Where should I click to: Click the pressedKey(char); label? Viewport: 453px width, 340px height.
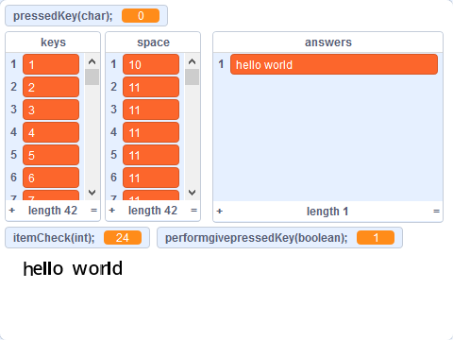[x=63, y=16]
